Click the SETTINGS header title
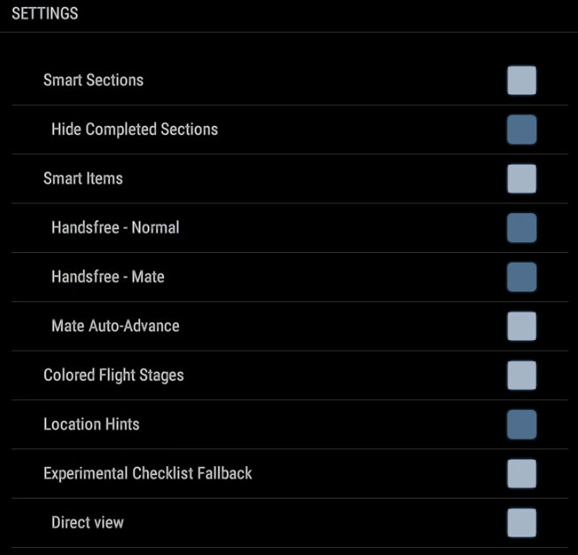Viewport: 578px width, 555px height. coord(45,14)
